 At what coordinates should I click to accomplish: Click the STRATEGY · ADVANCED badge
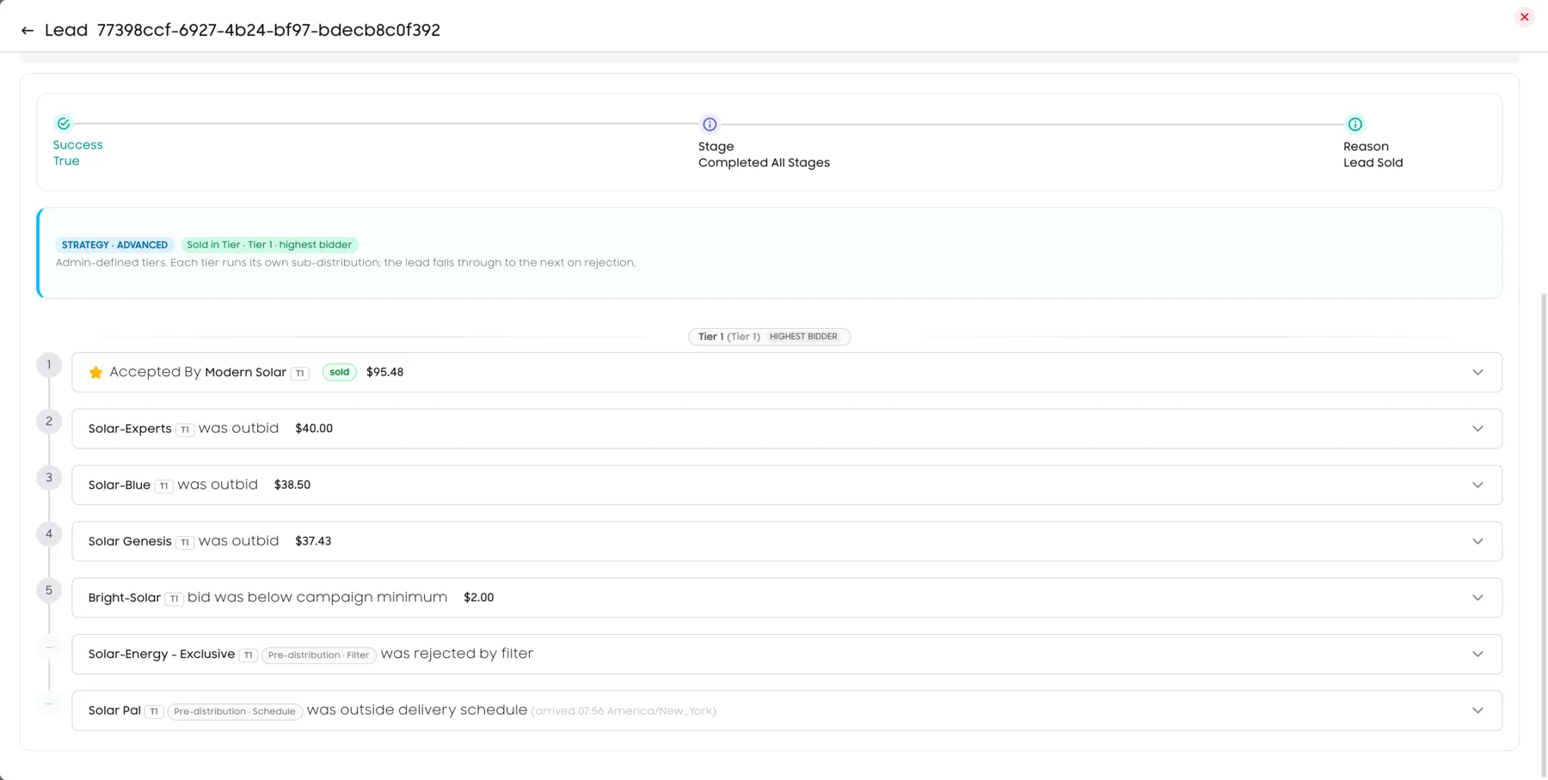[114, 245]
